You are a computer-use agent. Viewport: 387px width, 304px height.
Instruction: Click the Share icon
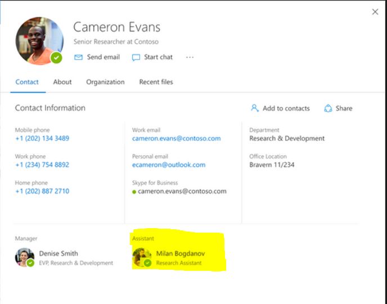(x=328, y=108)
